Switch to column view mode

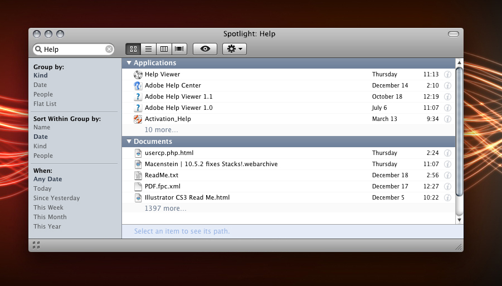point(164,49)
